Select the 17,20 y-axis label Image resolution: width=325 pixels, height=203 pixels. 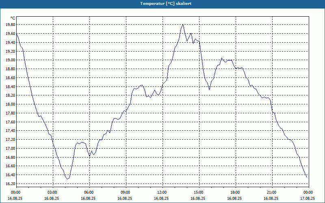tap(11, 140)
